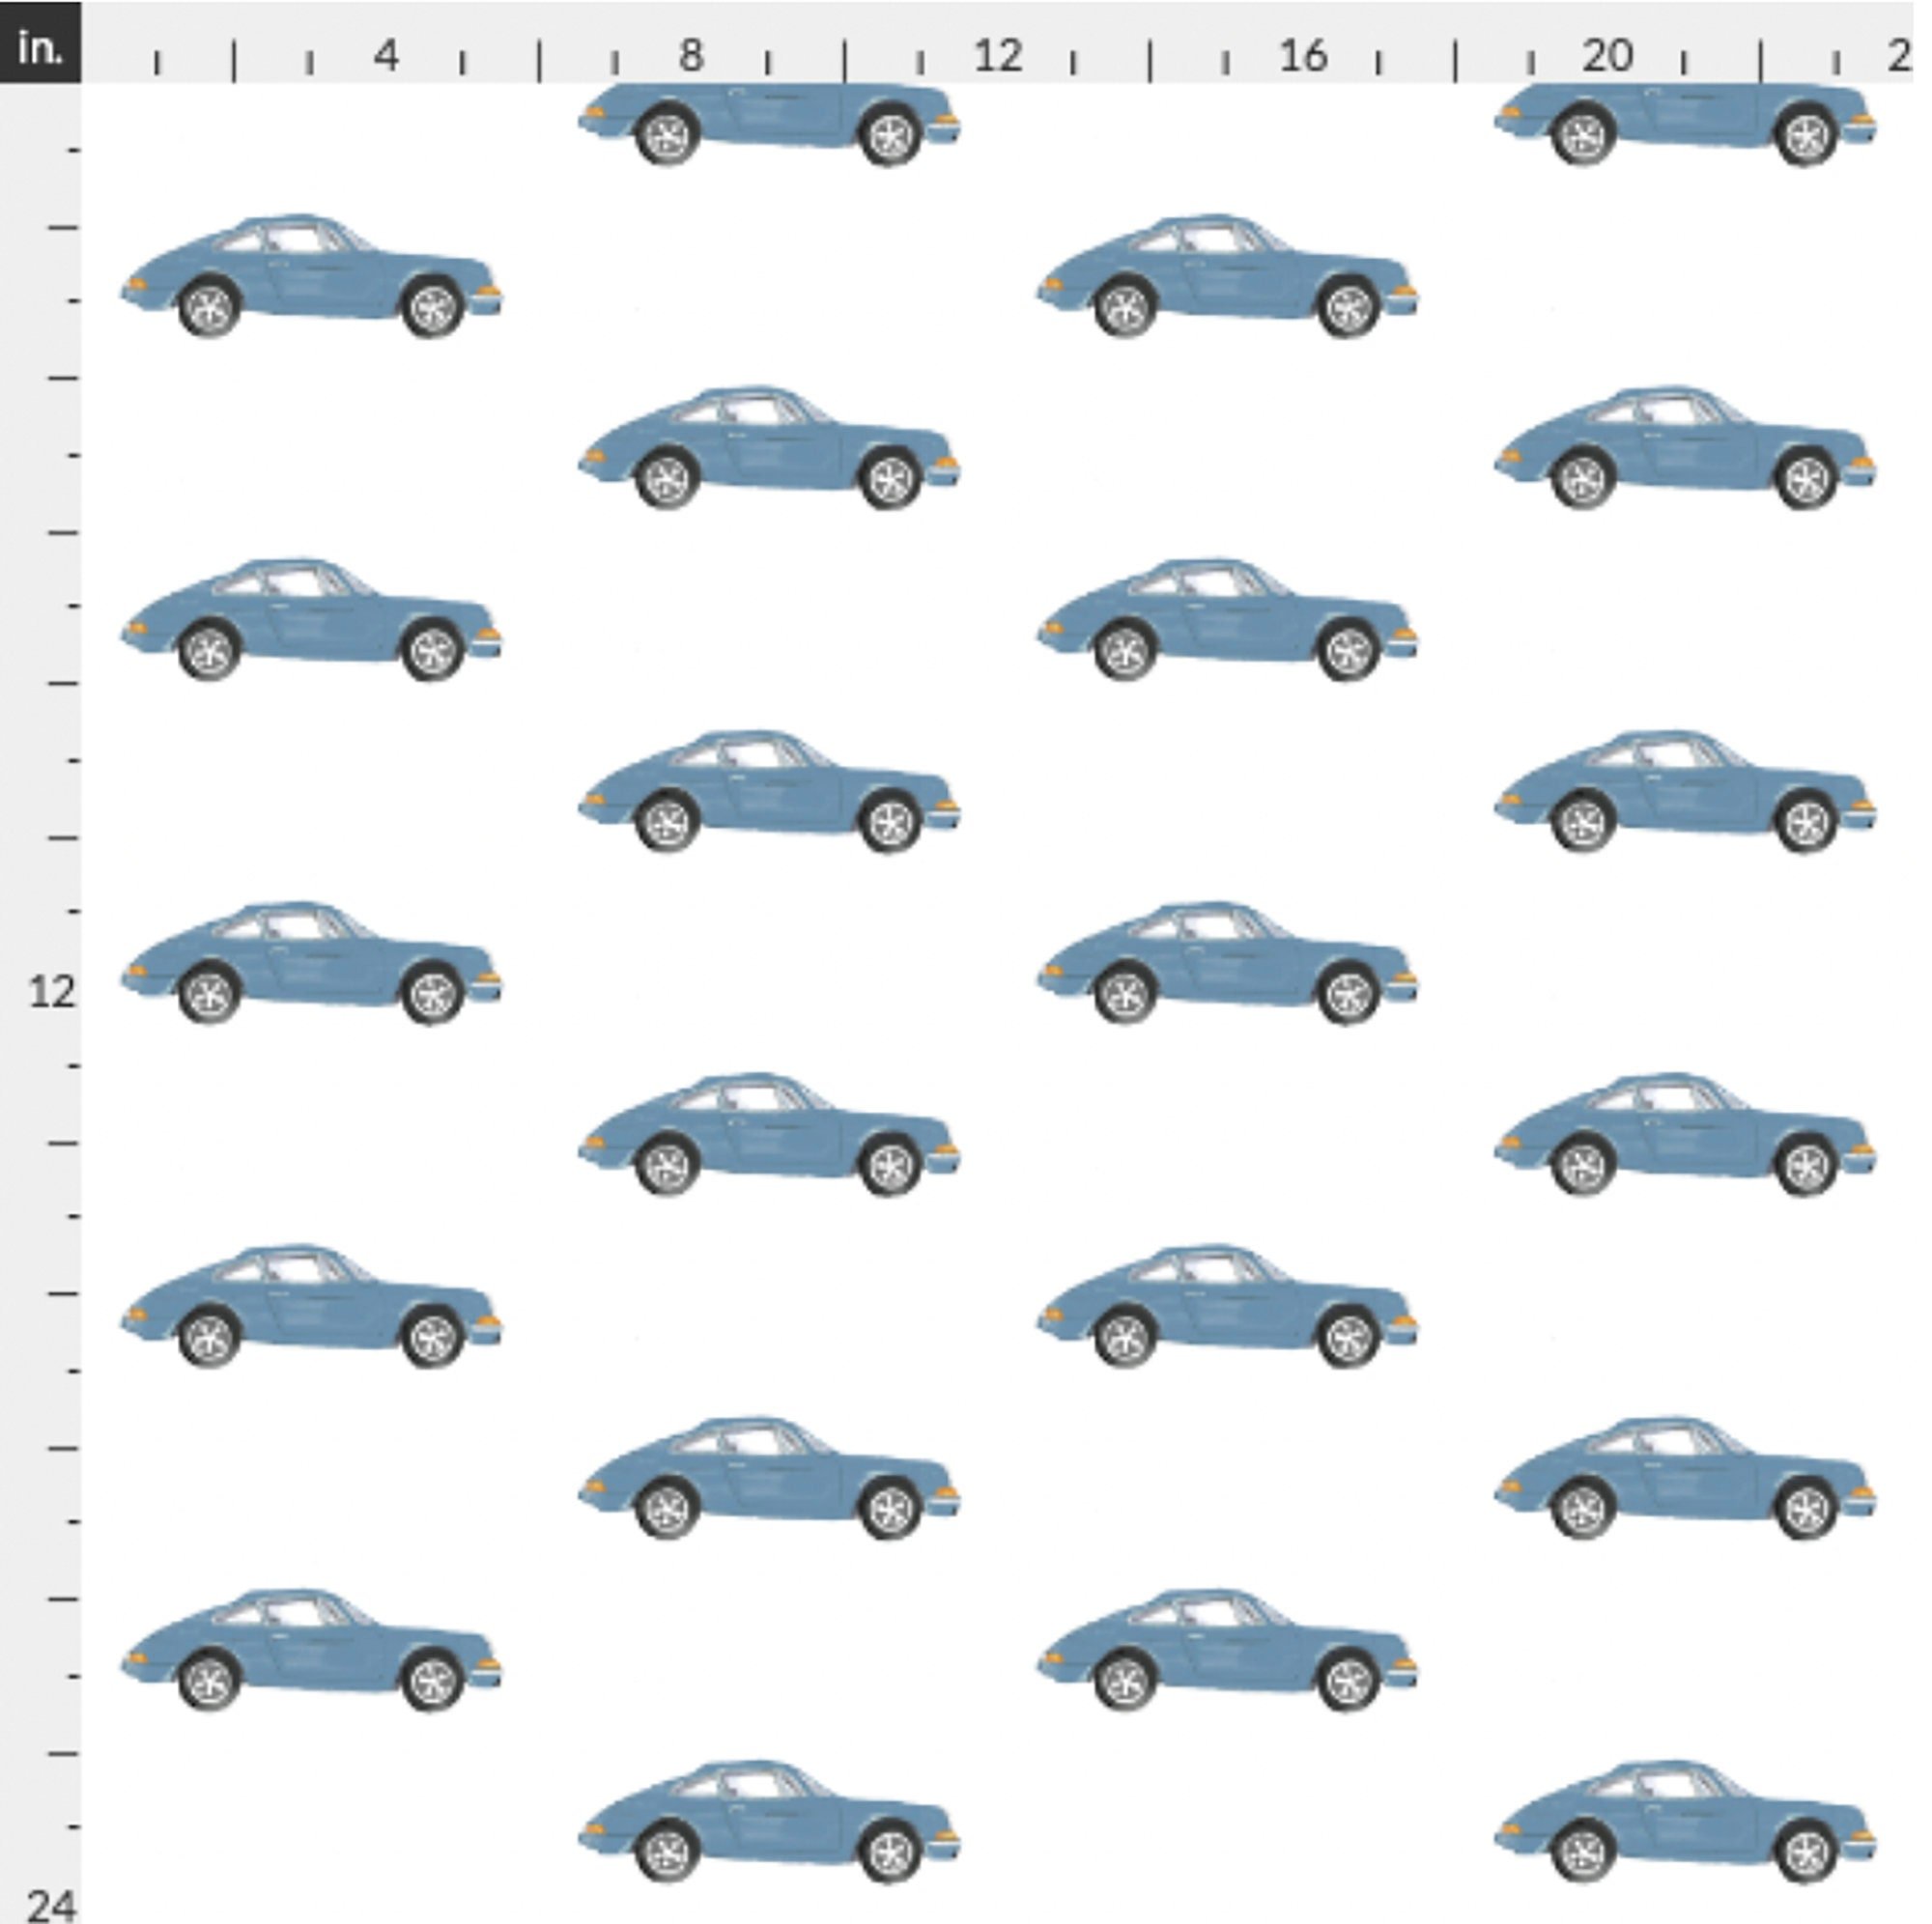The image size is (1932, 1924).
Task: Click the '4' mark on top ruler
Action: click(386, 56)
